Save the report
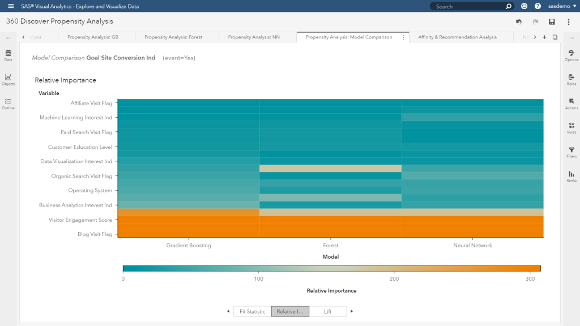The height and width of the screenshot is (326, 580). [x=551, y=20]
